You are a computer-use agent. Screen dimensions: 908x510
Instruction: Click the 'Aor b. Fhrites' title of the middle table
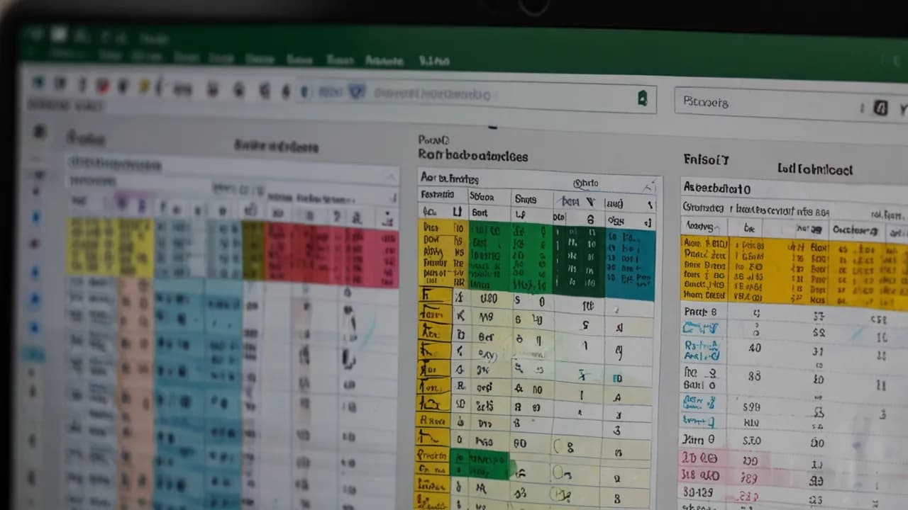(449, 178)
